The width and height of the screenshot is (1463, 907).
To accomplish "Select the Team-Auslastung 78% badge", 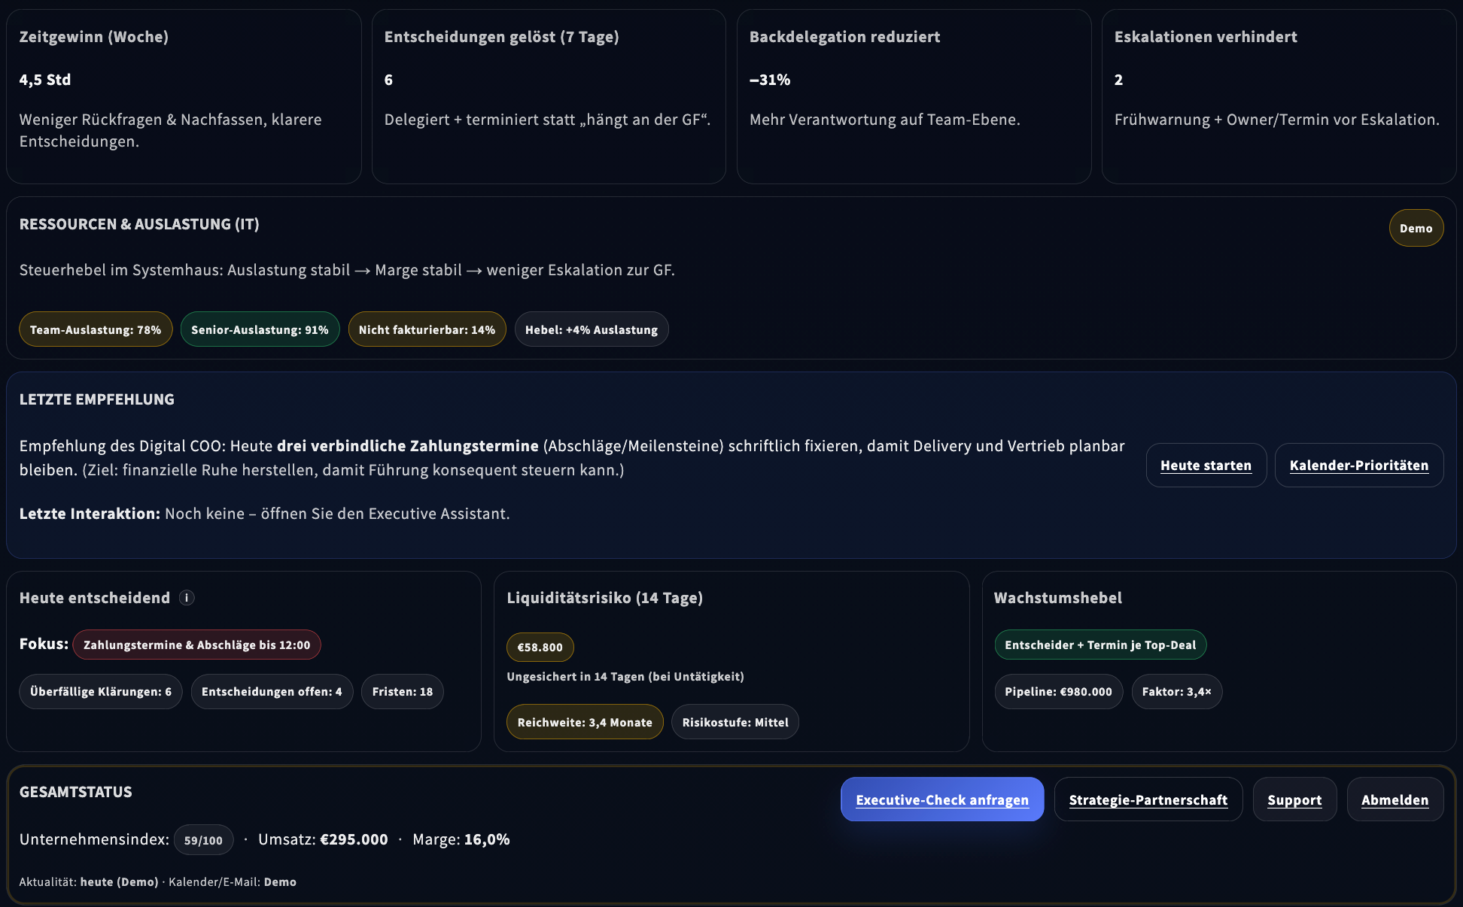I will [96, 329].
